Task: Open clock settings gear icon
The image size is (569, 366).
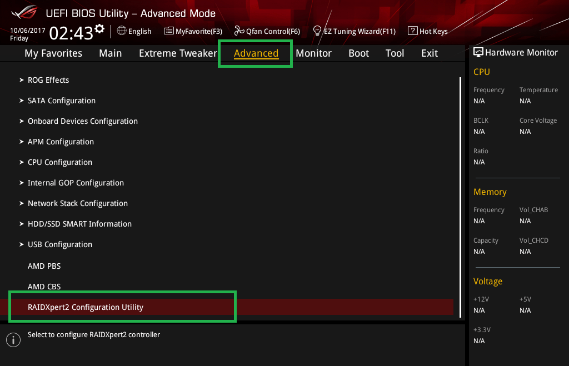Action: click(x=99, y=29)
